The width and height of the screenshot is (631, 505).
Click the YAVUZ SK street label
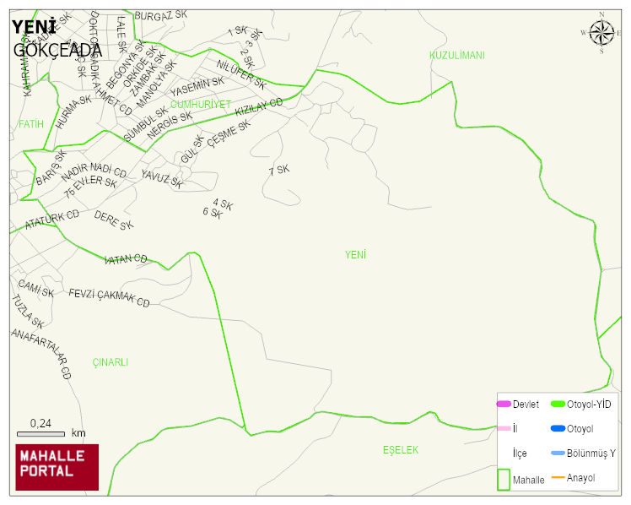coord(162,179)
